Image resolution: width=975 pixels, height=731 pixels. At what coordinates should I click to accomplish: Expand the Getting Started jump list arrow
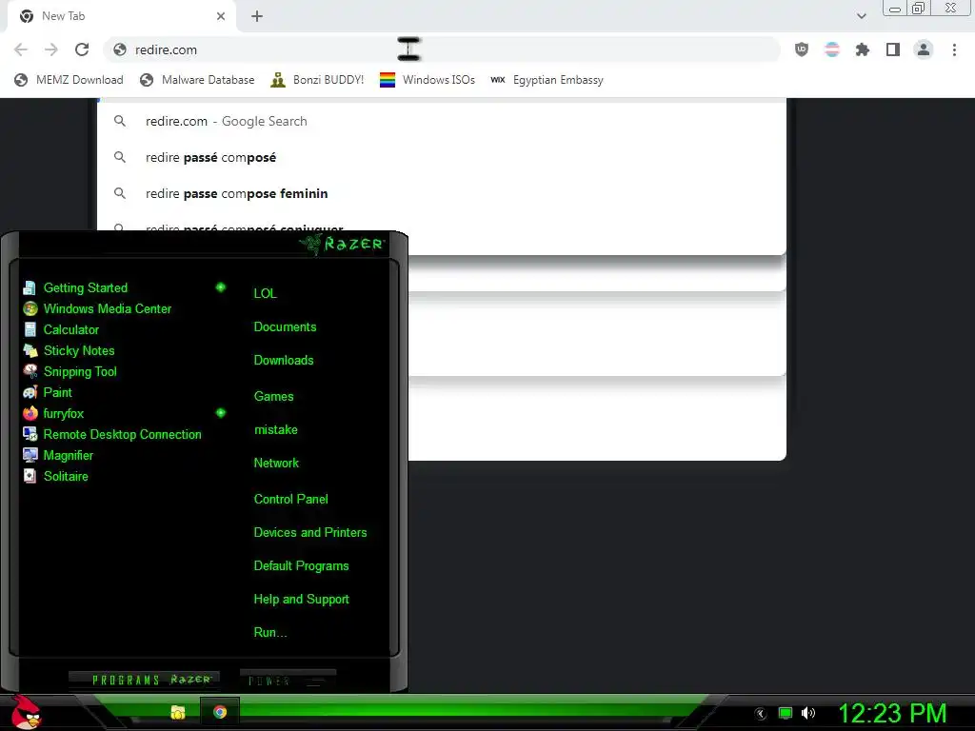tap(220, 287)
